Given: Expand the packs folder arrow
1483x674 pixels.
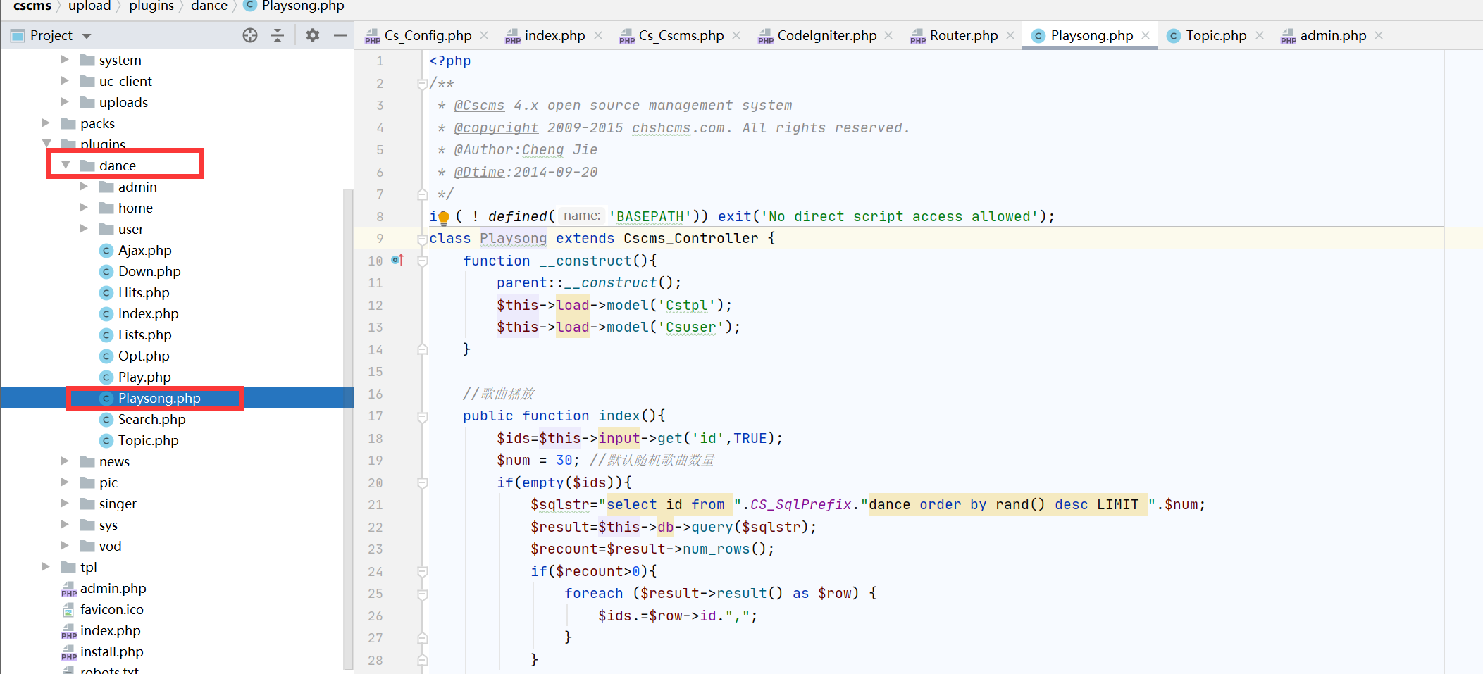Looking at the screenshot, I should pyautogui.click(x=46, y=123).
